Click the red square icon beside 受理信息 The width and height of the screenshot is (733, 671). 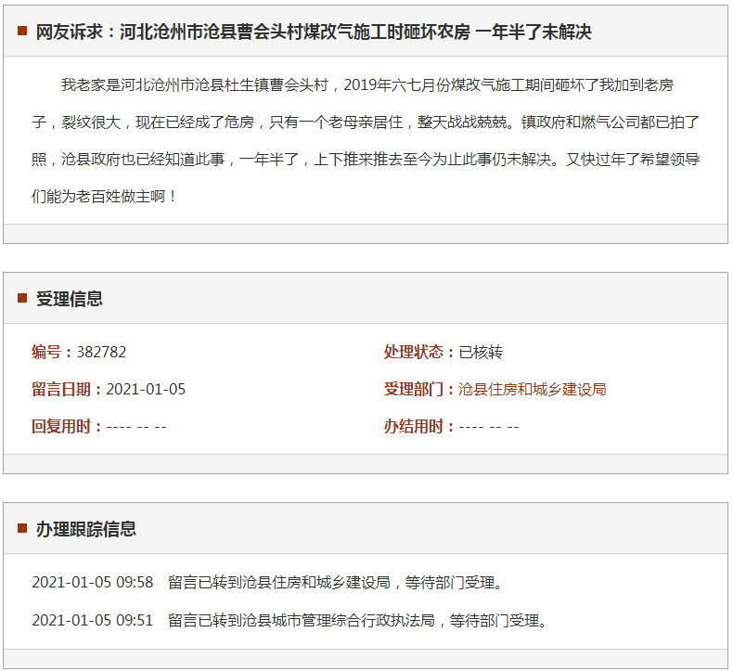pos(22,298)
